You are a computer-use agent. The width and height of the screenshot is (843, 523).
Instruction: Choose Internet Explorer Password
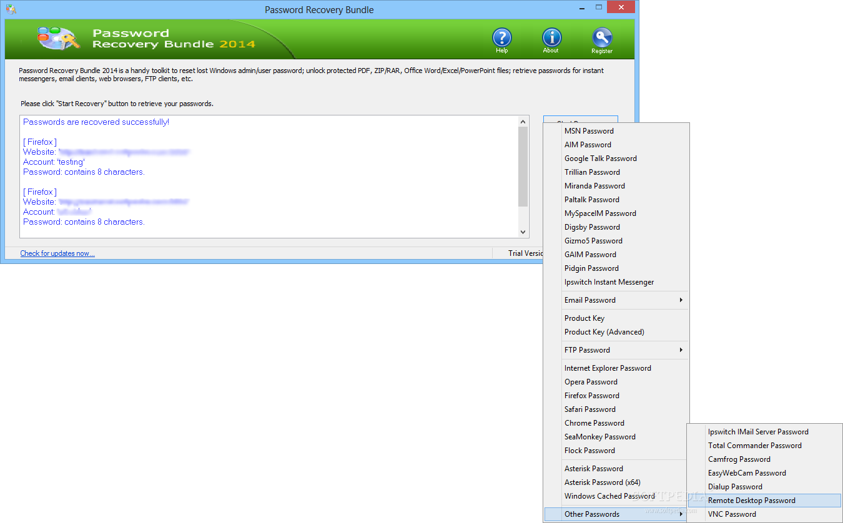tap(617, 368)
